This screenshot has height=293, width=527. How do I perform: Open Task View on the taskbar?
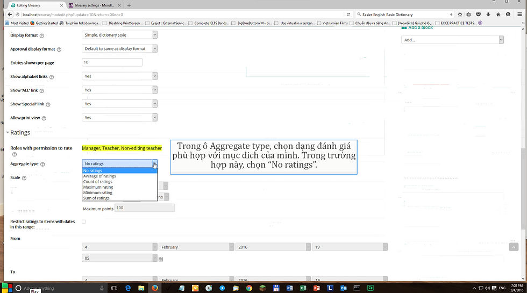click(x=114, y=288)
